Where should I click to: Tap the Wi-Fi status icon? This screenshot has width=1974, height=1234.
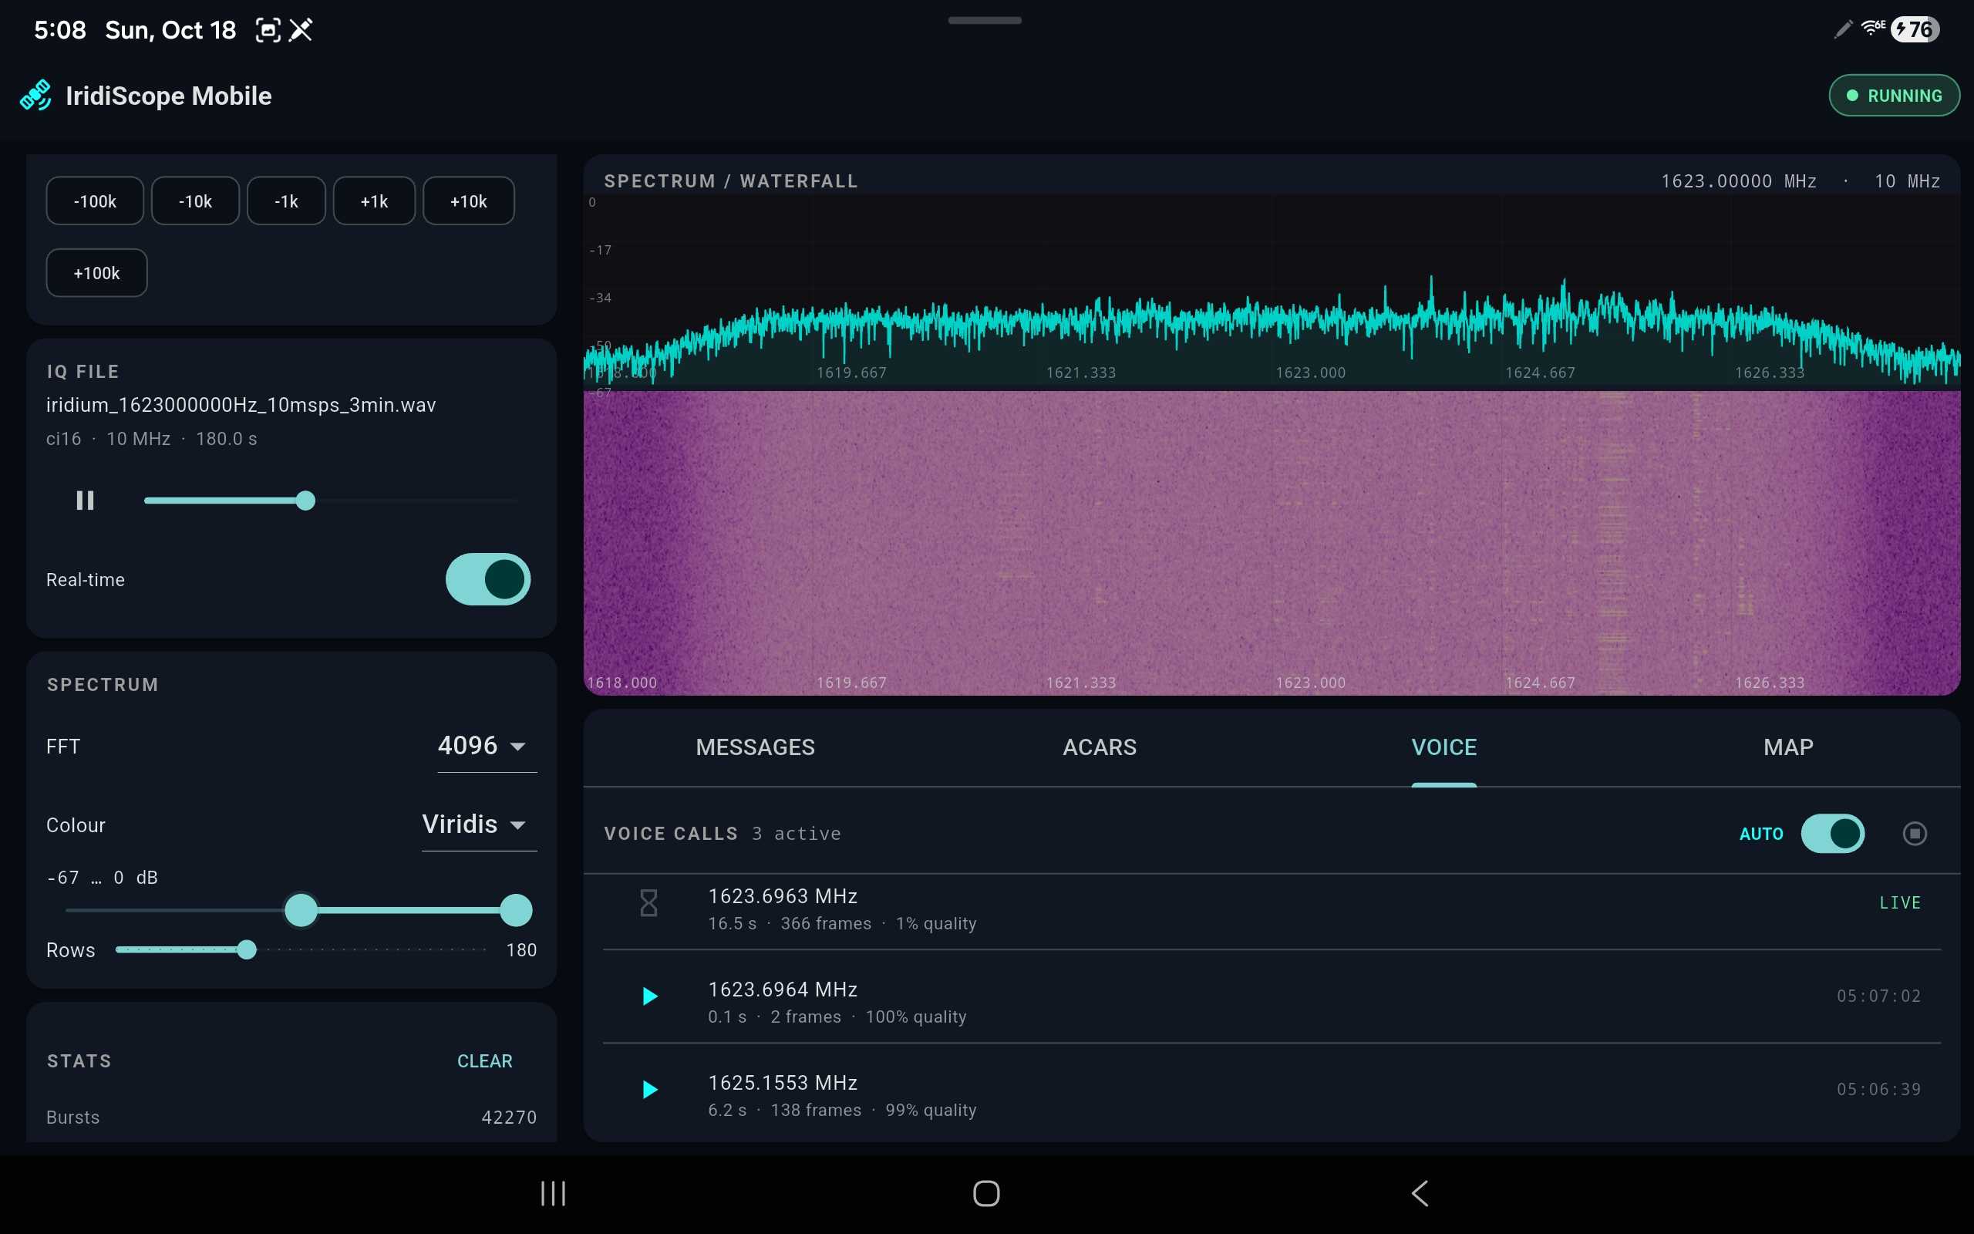pos(1873,29)
